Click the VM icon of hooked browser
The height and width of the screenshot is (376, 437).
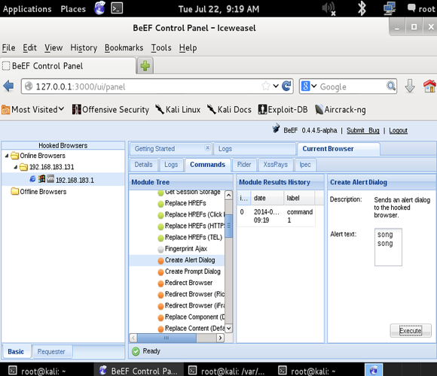pos(50,178)
